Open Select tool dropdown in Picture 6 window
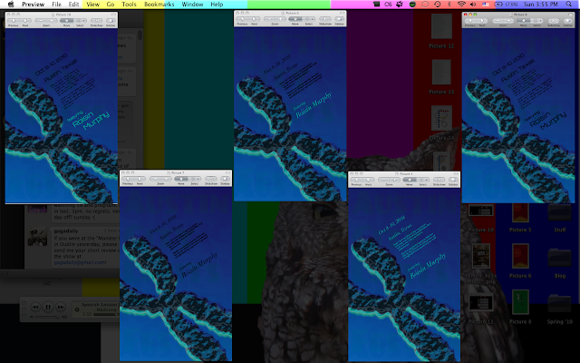 coord(313,19)
